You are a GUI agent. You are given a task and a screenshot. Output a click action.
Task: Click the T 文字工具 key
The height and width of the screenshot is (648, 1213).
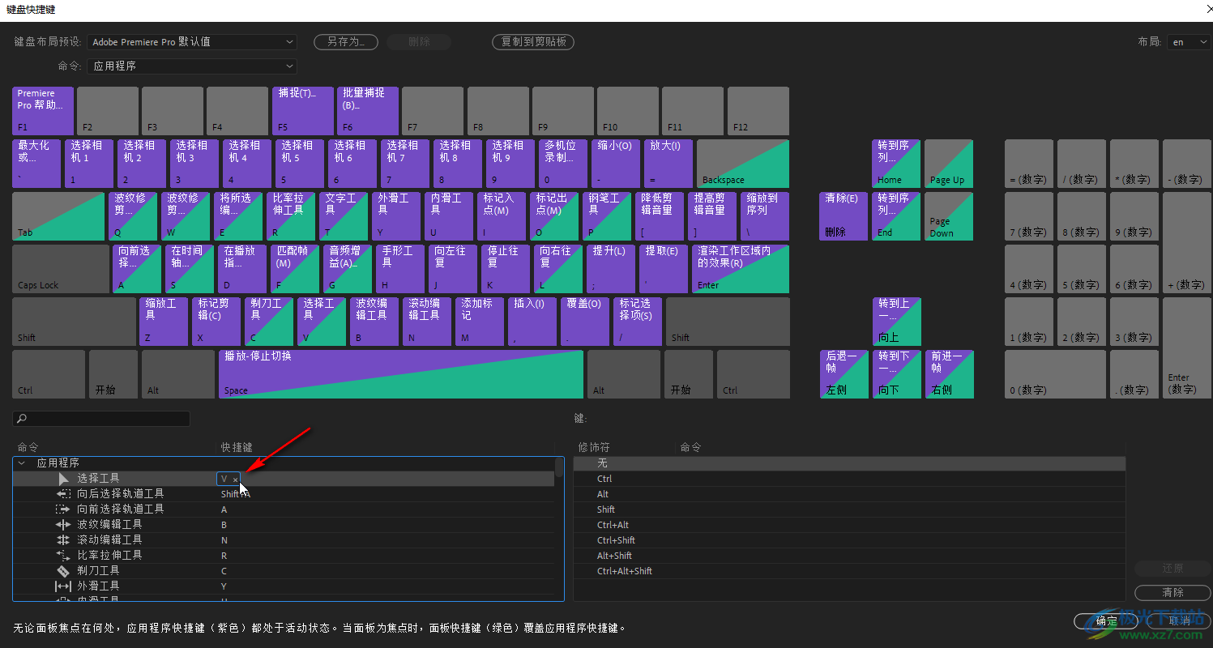(x=344, y=216)
